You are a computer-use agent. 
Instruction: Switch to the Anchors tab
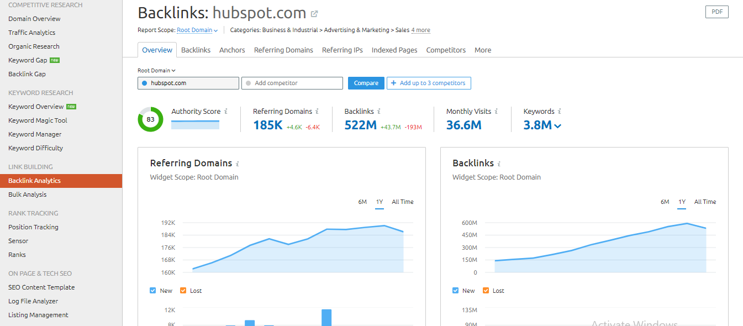[x=232, y=50]
